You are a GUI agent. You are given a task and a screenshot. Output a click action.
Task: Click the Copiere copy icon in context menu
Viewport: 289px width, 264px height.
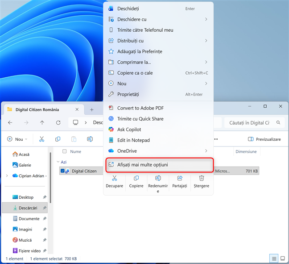136,178
